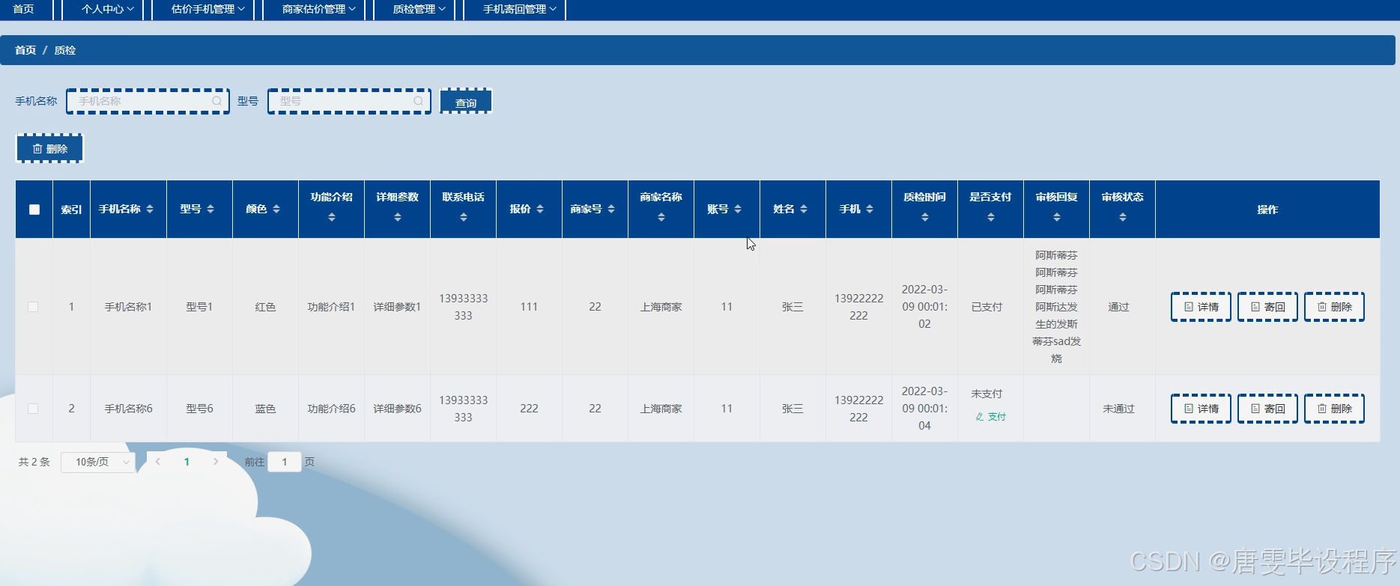Click the search icon in 手机名称 field
This screenshot has width=1400, height=586.
click(x=216, y=101)
